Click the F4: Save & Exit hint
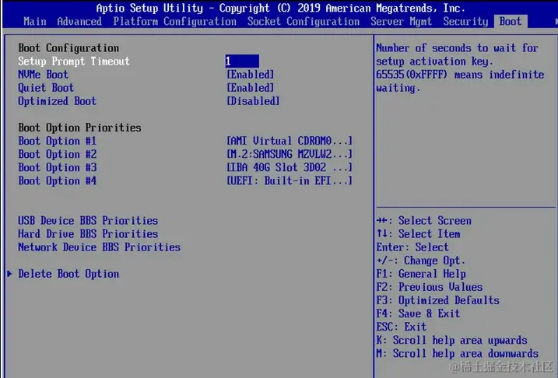558x378 pixels. coord(418,313)
